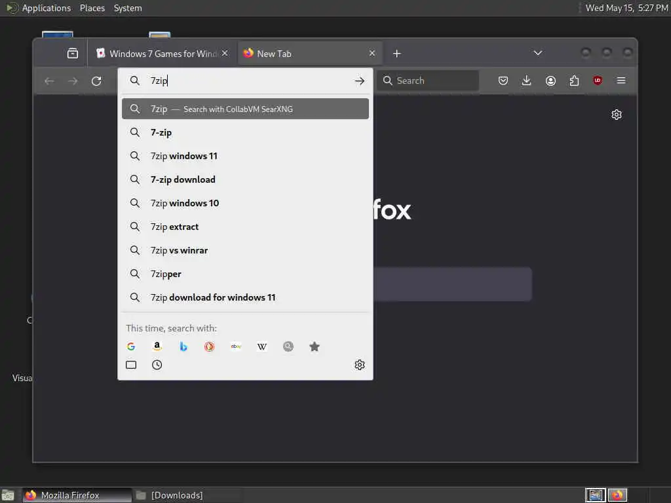This screenshot has height=503, width=671.
Task: Search in Bookmarks star icon
Action: (315, 346)
